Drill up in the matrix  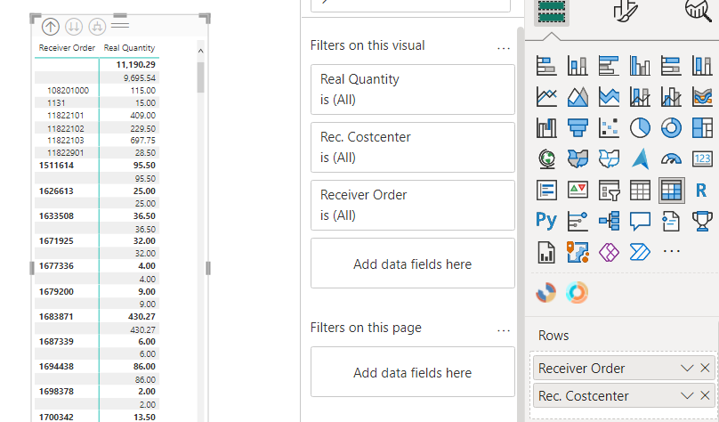pyautogui.click(x=51, y=27)
